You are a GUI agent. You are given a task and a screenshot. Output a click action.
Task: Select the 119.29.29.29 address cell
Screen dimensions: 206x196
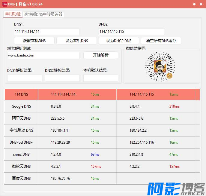(x=61, y=142)
